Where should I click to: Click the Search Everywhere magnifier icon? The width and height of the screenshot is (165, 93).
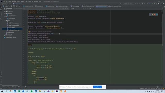[x=162, y=4]
